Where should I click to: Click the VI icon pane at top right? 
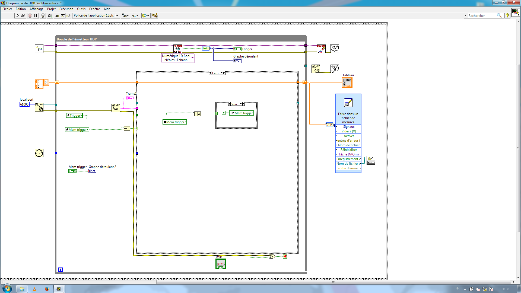(x=516, y=12)
